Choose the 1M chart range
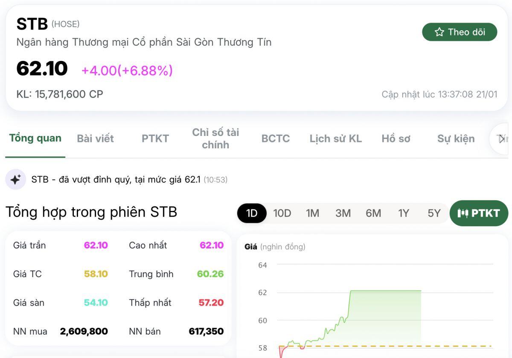Image resolution: width=512 pixels, height=358 pixels. tap(313, 213)
